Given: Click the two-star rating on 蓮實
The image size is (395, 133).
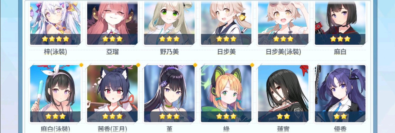Looking at the screenshot, I should [x=283, y=116].
